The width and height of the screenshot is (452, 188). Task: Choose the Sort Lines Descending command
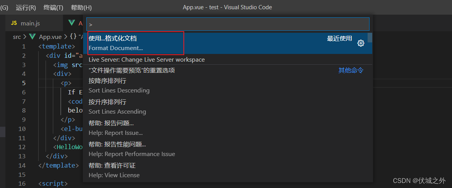pos(119,86)
